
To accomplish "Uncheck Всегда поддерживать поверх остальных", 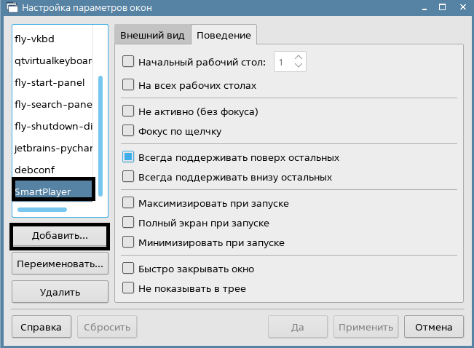I will [129, 157].
